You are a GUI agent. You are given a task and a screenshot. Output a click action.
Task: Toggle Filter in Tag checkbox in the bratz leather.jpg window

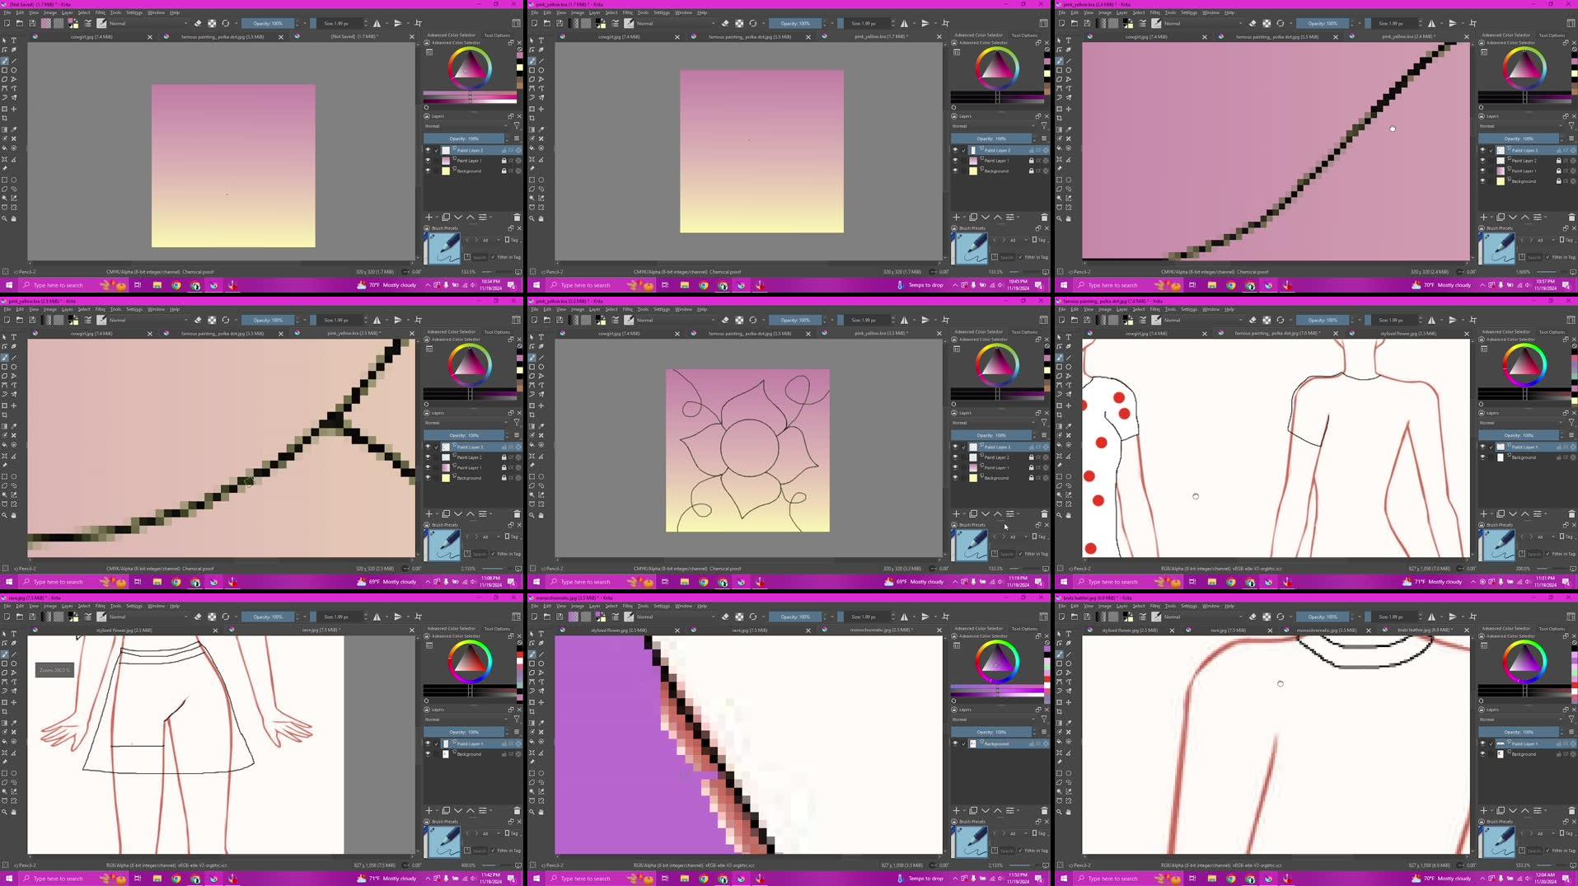[1548, 850]
